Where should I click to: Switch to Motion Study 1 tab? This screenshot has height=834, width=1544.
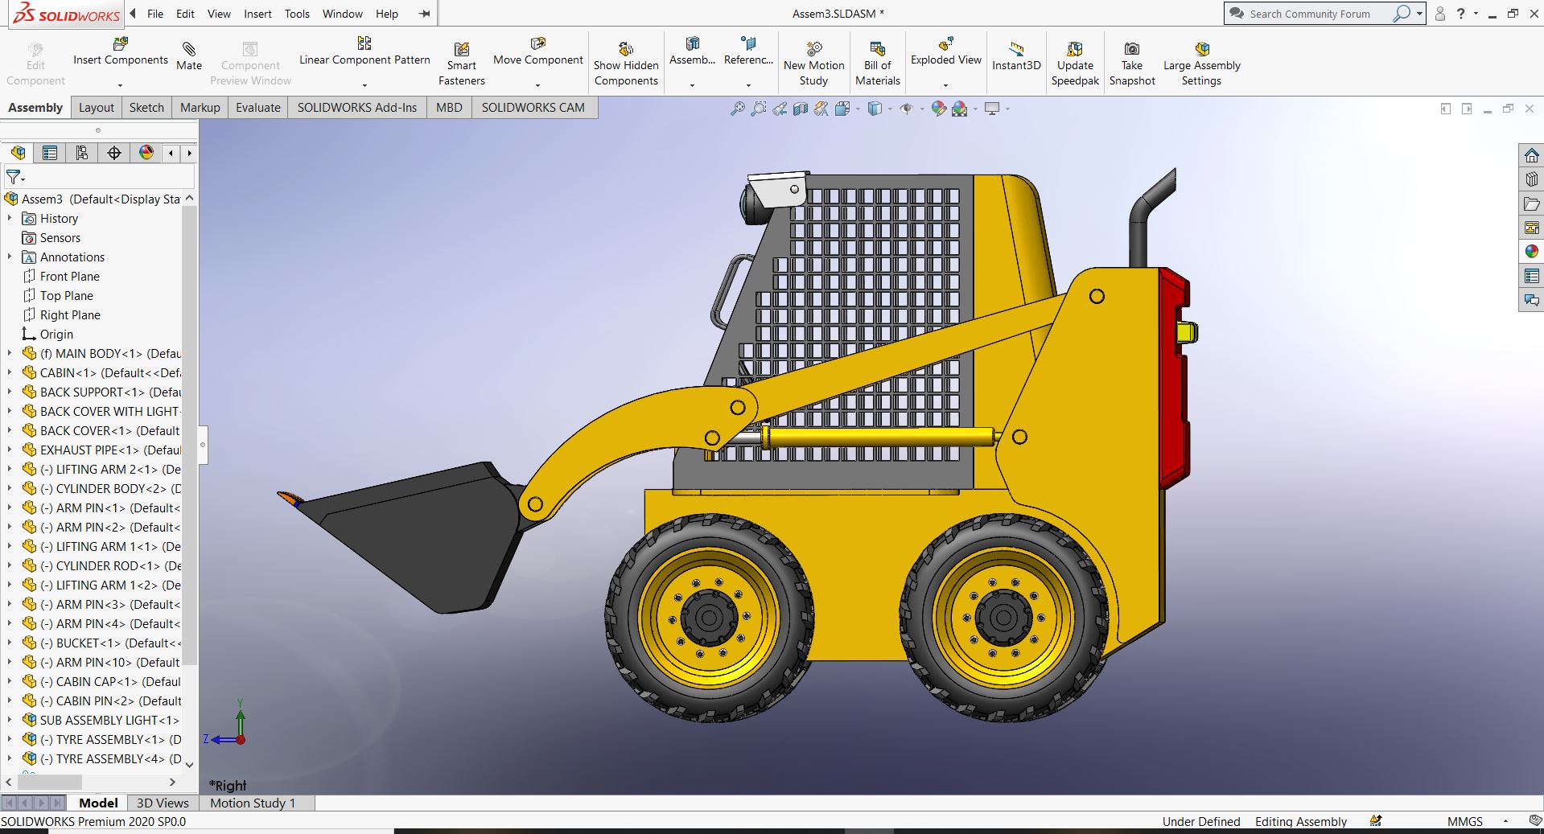253,803
